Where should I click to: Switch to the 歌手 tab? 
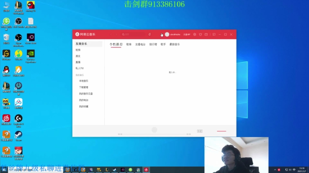tap(163, 45)
